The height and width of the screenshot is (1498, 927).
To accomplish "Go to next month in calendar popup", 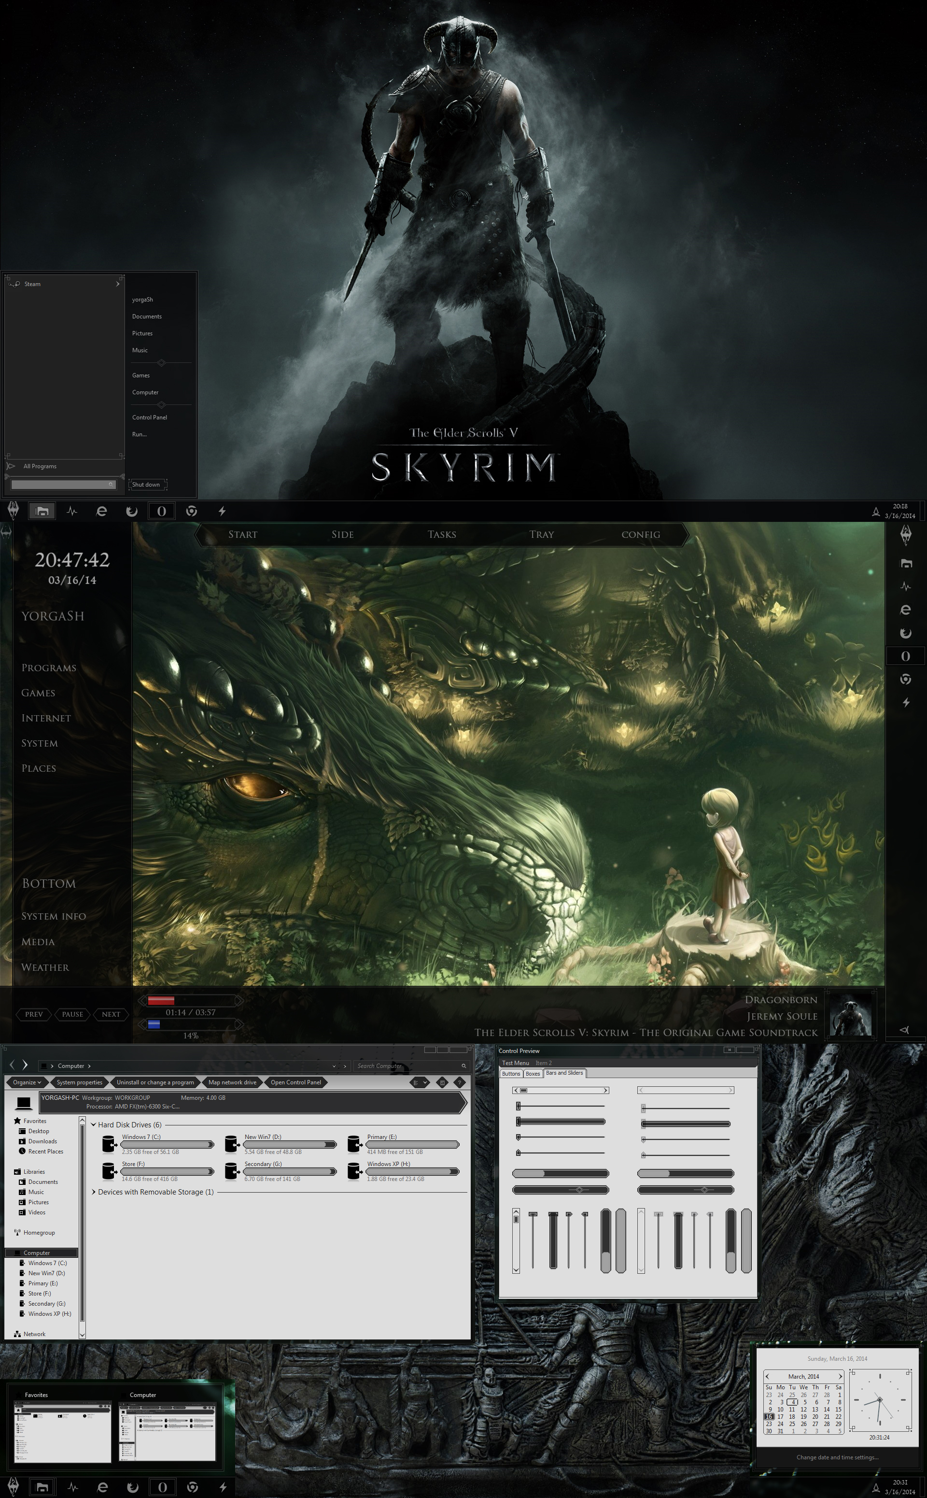I will pos(840,1377).
